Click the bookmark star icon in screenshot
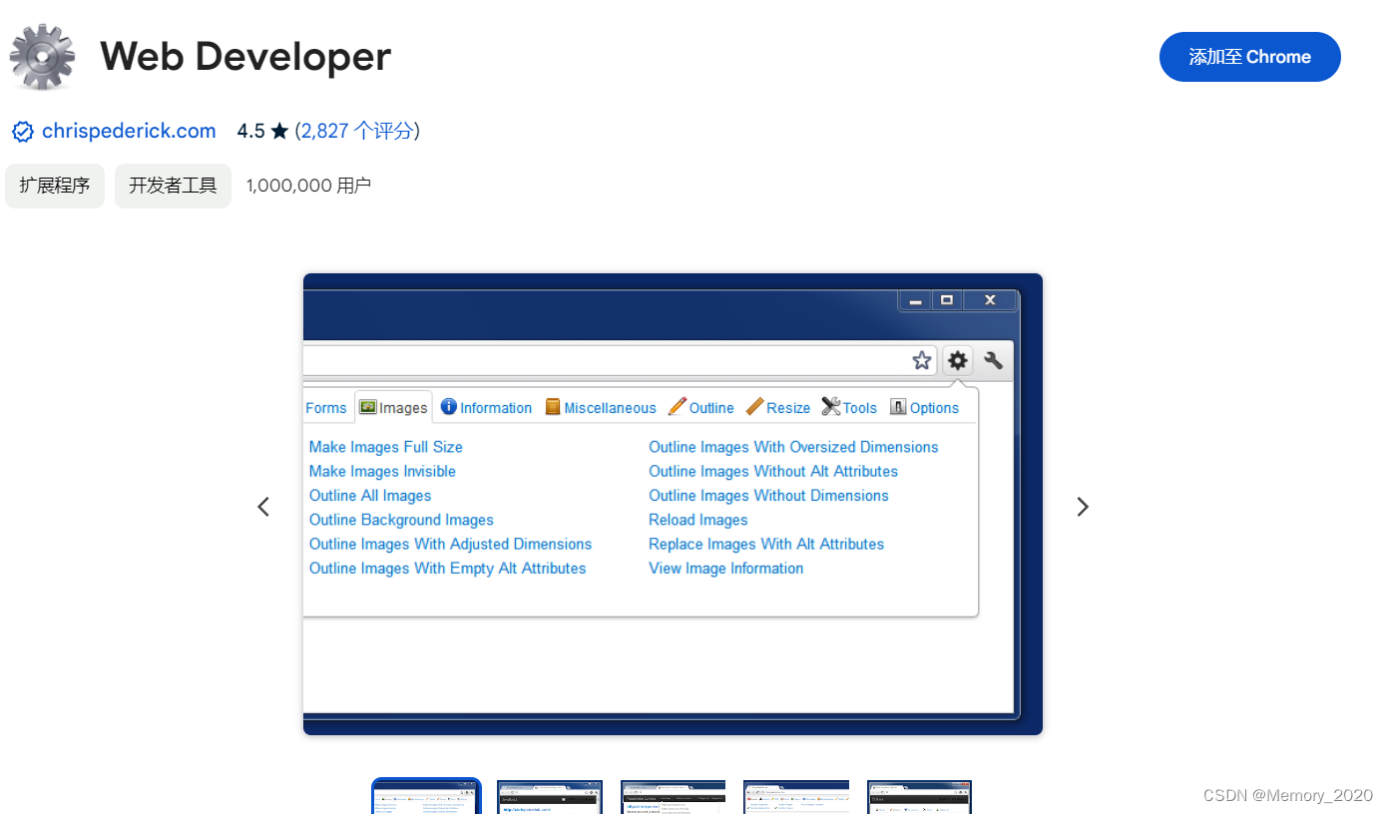Image resolution: width=1388 pixels, height=814 pixels. (x=922, y=360)
